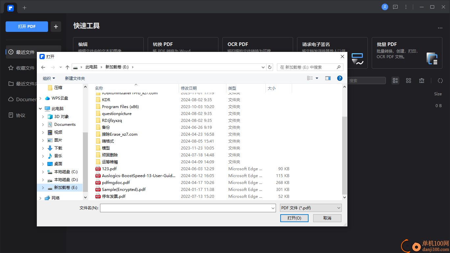Click the file list vertical scrollbar
450x253 pixels.
[344, 155]
